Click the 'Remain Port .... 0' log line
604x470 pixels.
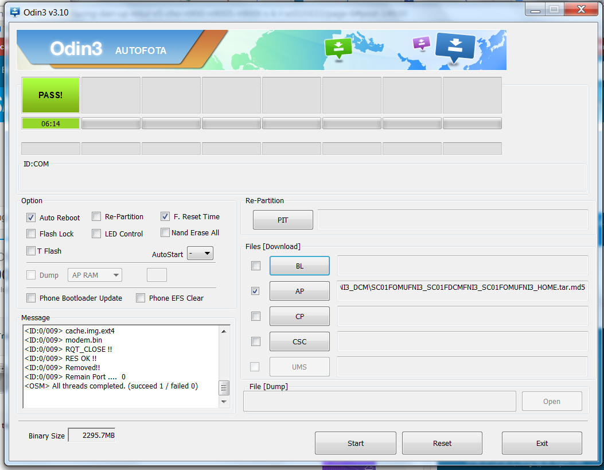[x=75, y=377]
